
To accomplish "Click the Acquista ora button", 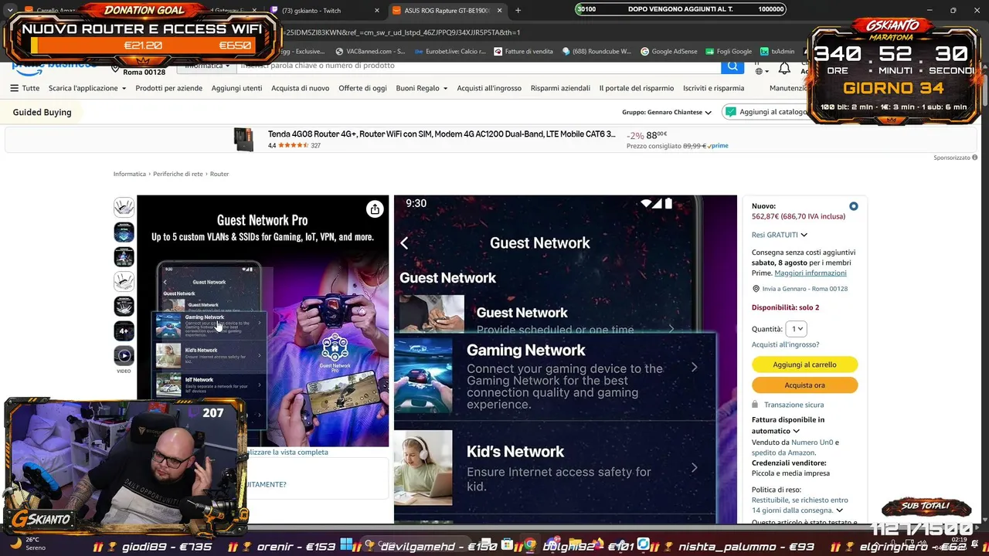I will pyautogui.click(x=804, y=385).
